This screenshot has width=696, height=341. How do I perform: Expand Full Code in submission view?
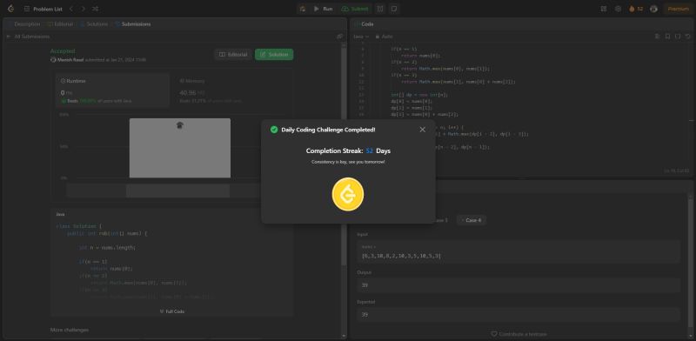pos(171,311)
